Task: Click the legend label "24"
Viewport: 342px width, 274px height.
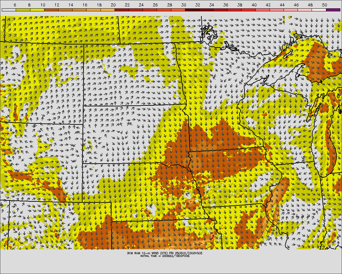Action: (141, 5)
